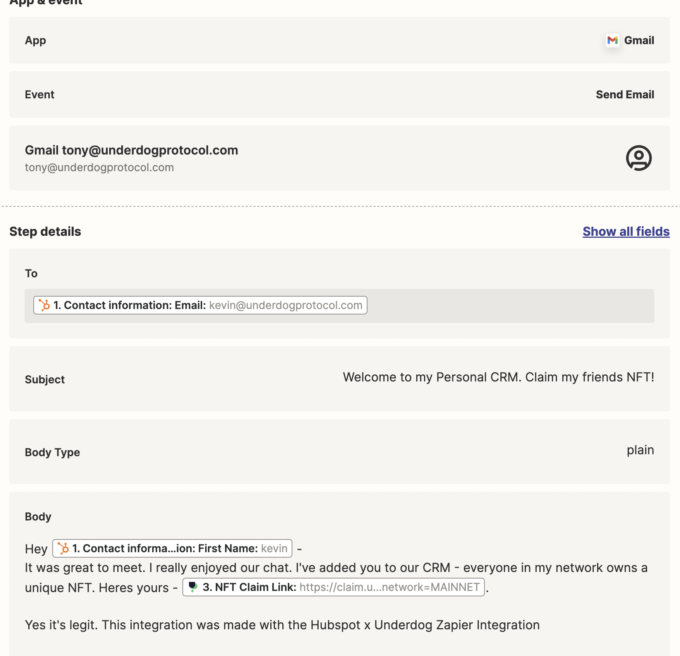Click the To field input area
This screenshot has height=656, width=680.
tap(340, 306)
